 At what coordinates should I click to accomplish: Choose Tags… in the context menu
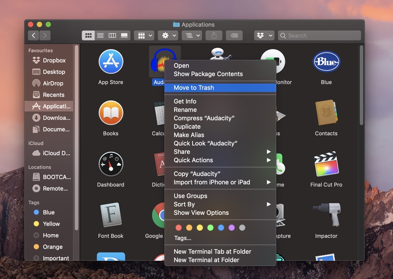[x=221, y=238]
